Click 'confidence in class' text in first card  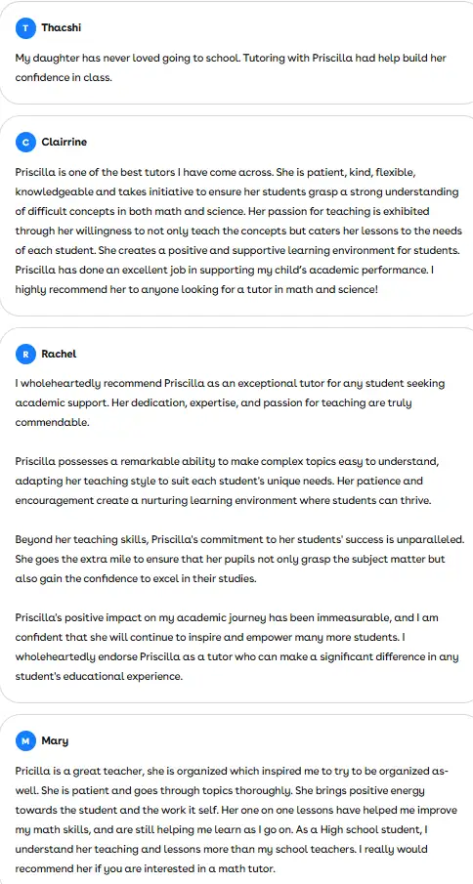click(x=64, y=78)
